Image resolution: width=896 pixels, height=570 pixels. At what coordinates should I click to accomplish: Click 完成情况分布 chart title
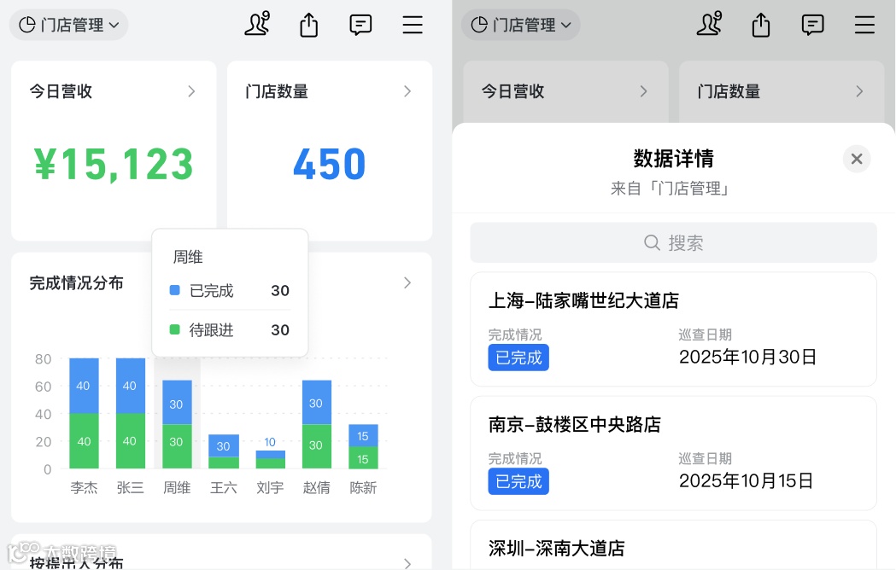(77, 282)
